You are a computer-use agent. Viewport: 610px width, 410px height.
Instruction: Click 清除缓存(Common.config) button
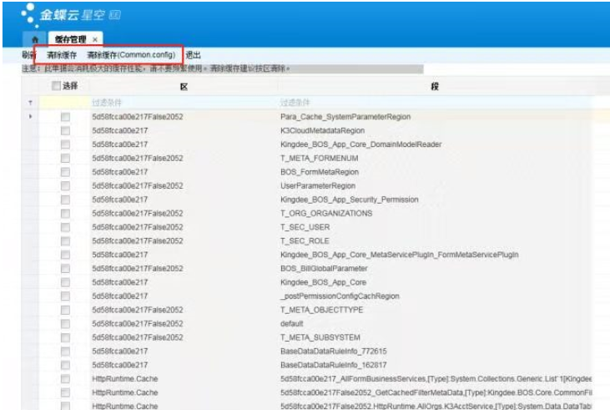[131, 55]
